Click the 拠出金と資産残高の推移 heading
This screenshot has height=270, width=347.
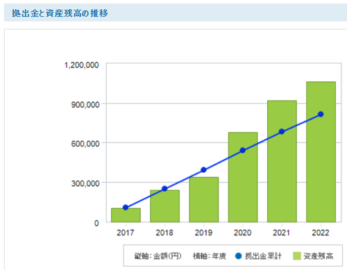[60, 13]
